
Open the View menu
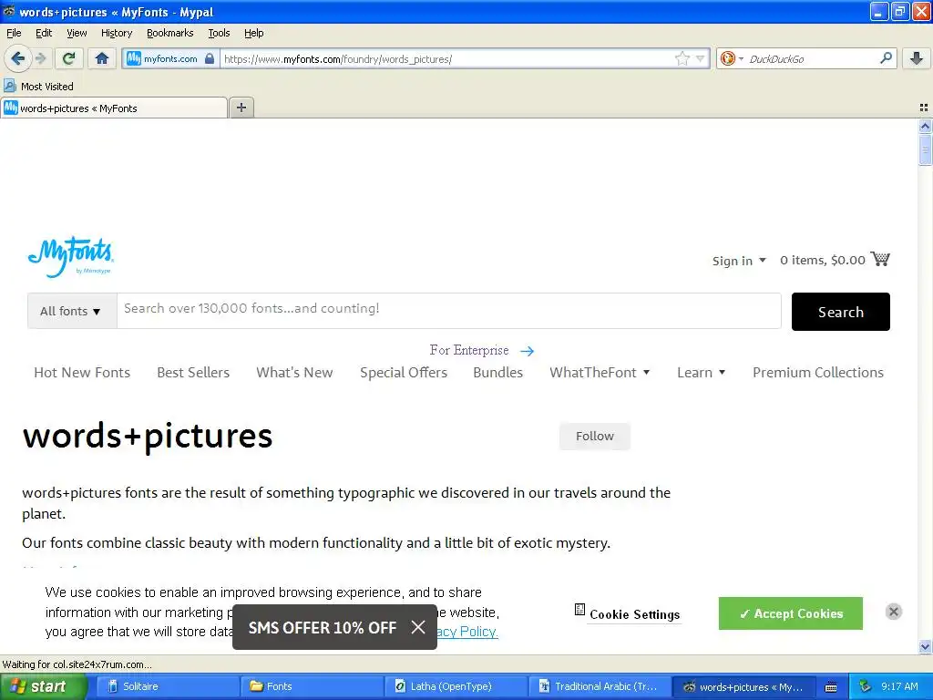[77, 33]
